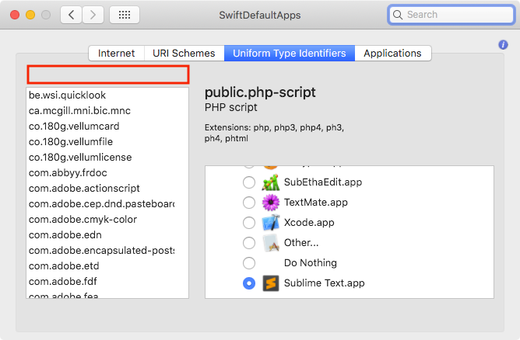The height and width of the screenshot is (340, 520).
Task: Click the SubEthaEdit app icon
Action: [x=271, y=182]
